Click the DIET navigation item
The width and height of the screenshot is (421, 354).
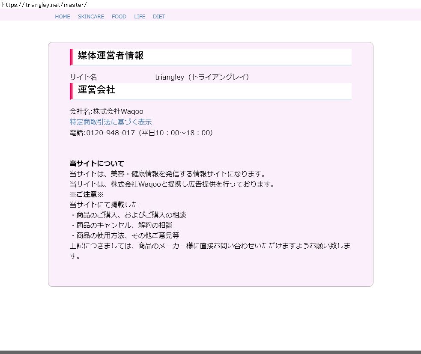tap(159, 17)
